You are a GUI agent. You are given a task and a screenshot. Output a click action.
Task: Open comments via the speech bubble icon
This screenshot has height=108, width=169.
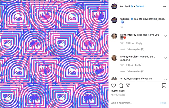tap(121, 85)
